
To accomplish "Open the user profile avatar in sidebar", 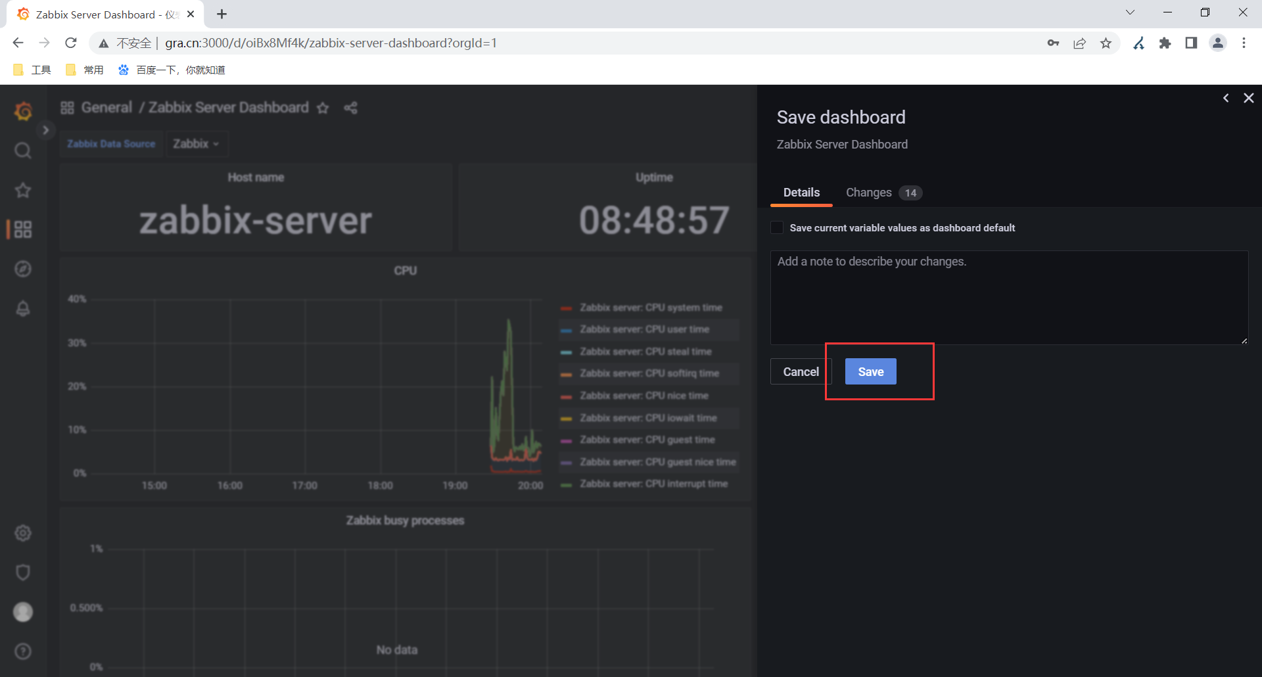I will (x=23, y=612).
